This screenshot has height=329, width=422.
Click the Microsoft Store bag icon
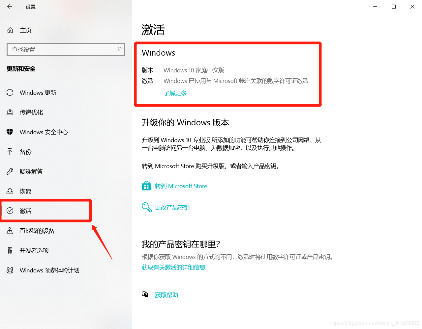(146, 186)
